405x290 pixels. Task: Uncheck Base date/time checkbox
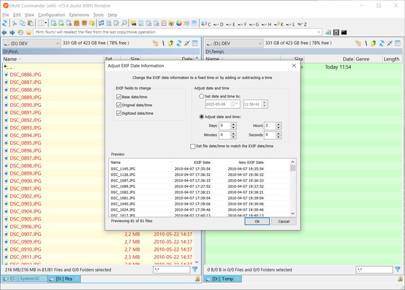pos(119,97)
